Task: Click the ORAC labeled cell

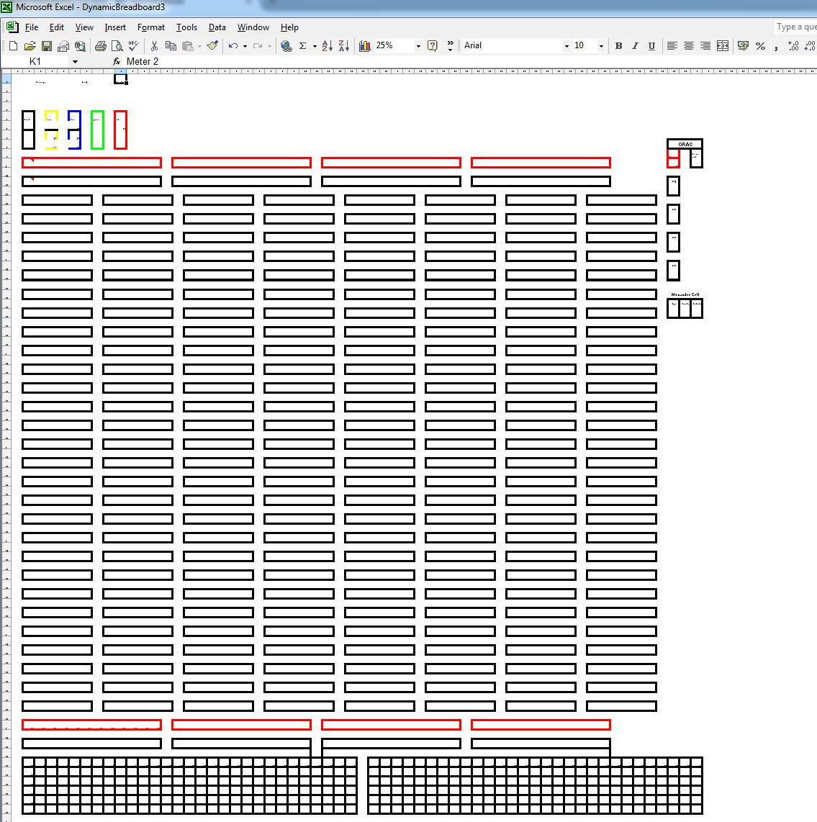Action: point(685,144)
